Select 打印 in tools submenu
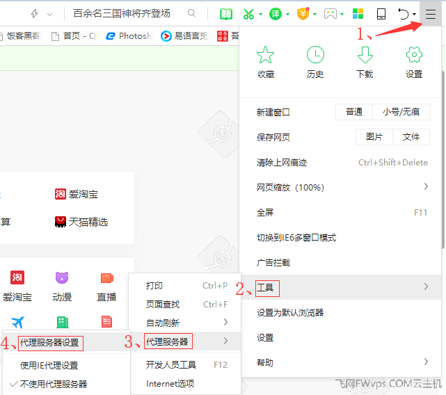Viewport: 446px width, 395px height. [186, 285]
